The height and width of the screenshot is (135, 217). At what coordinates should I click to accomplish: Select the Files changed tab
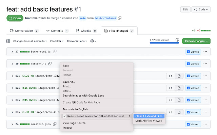click(119, 31)
